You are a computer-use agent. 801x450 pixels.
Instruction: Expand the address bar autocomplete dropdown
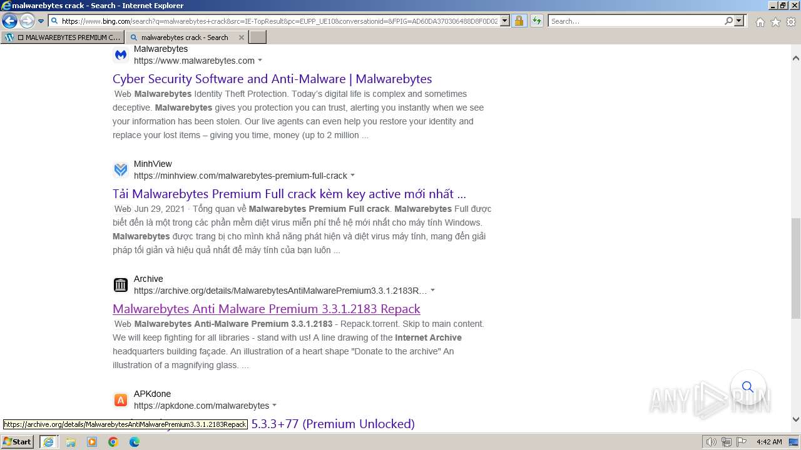(504, 21)
